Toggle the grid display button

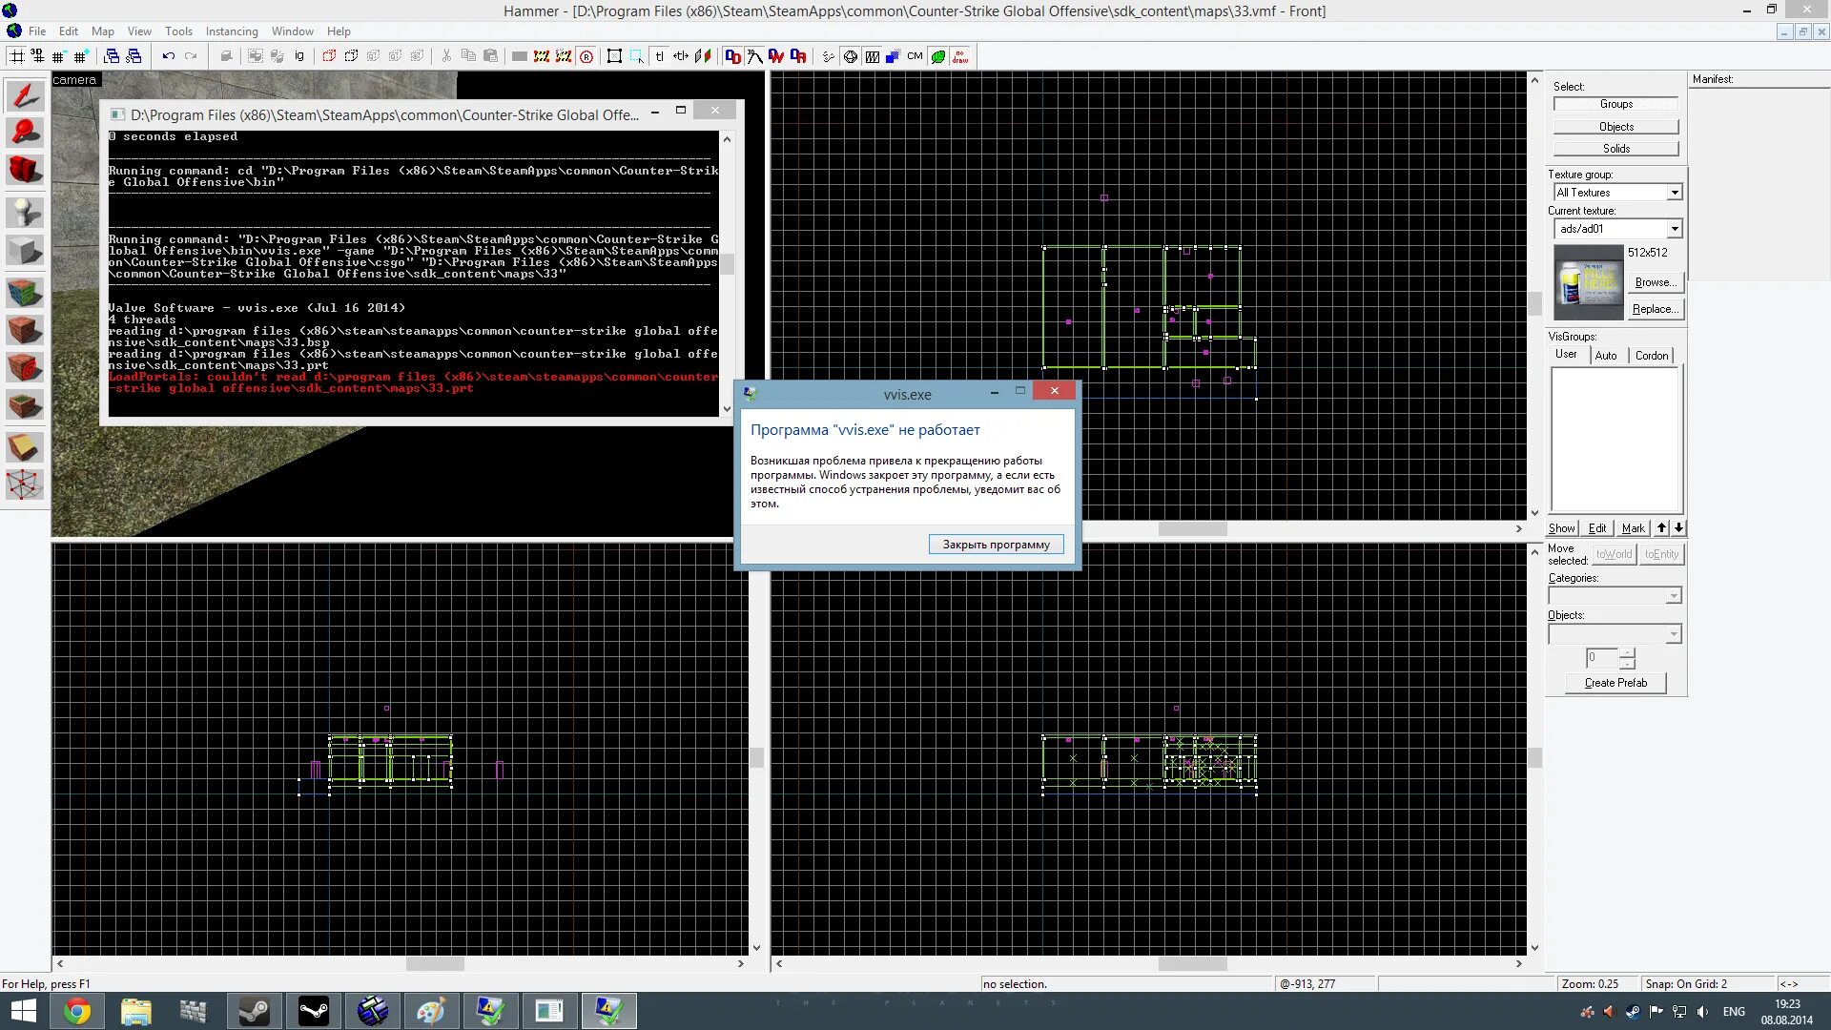pyautogui.click(x=17, y=56)
